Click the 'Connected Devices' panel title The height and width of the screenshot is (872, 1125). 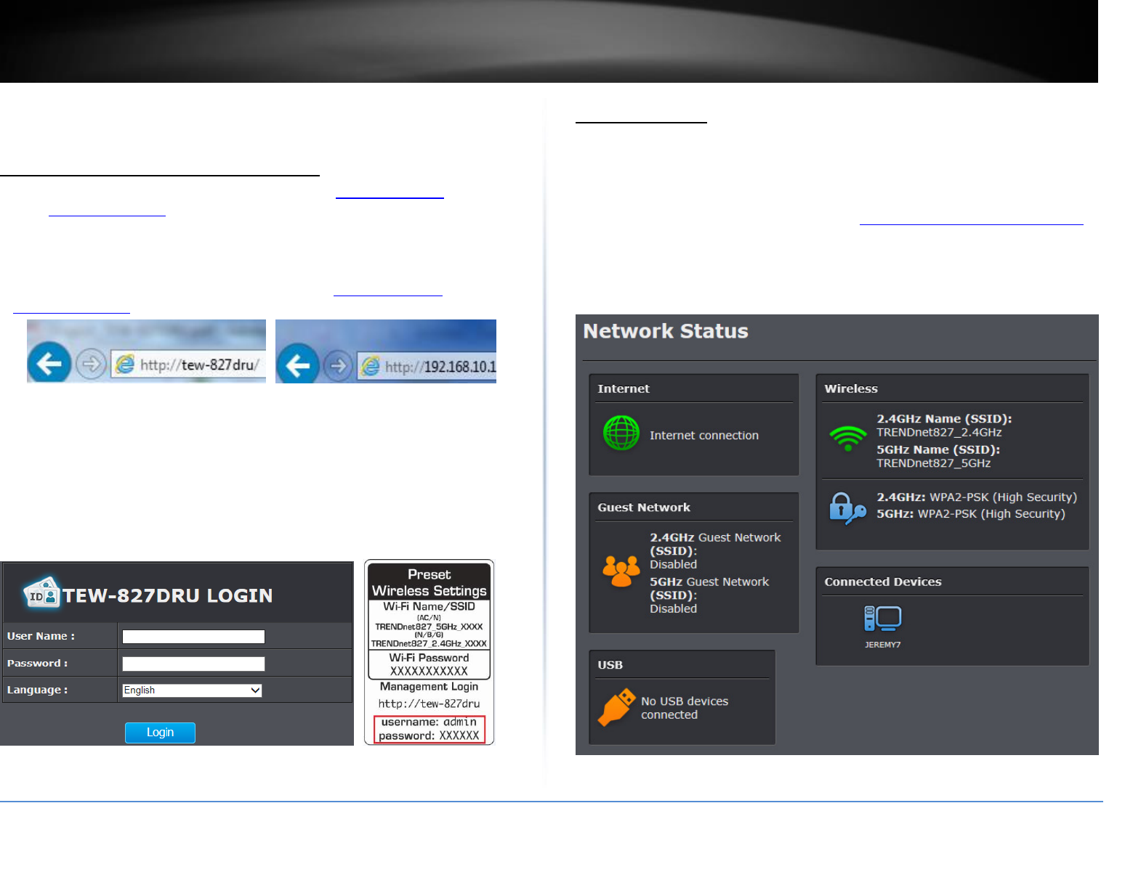[x=883, y=582]
